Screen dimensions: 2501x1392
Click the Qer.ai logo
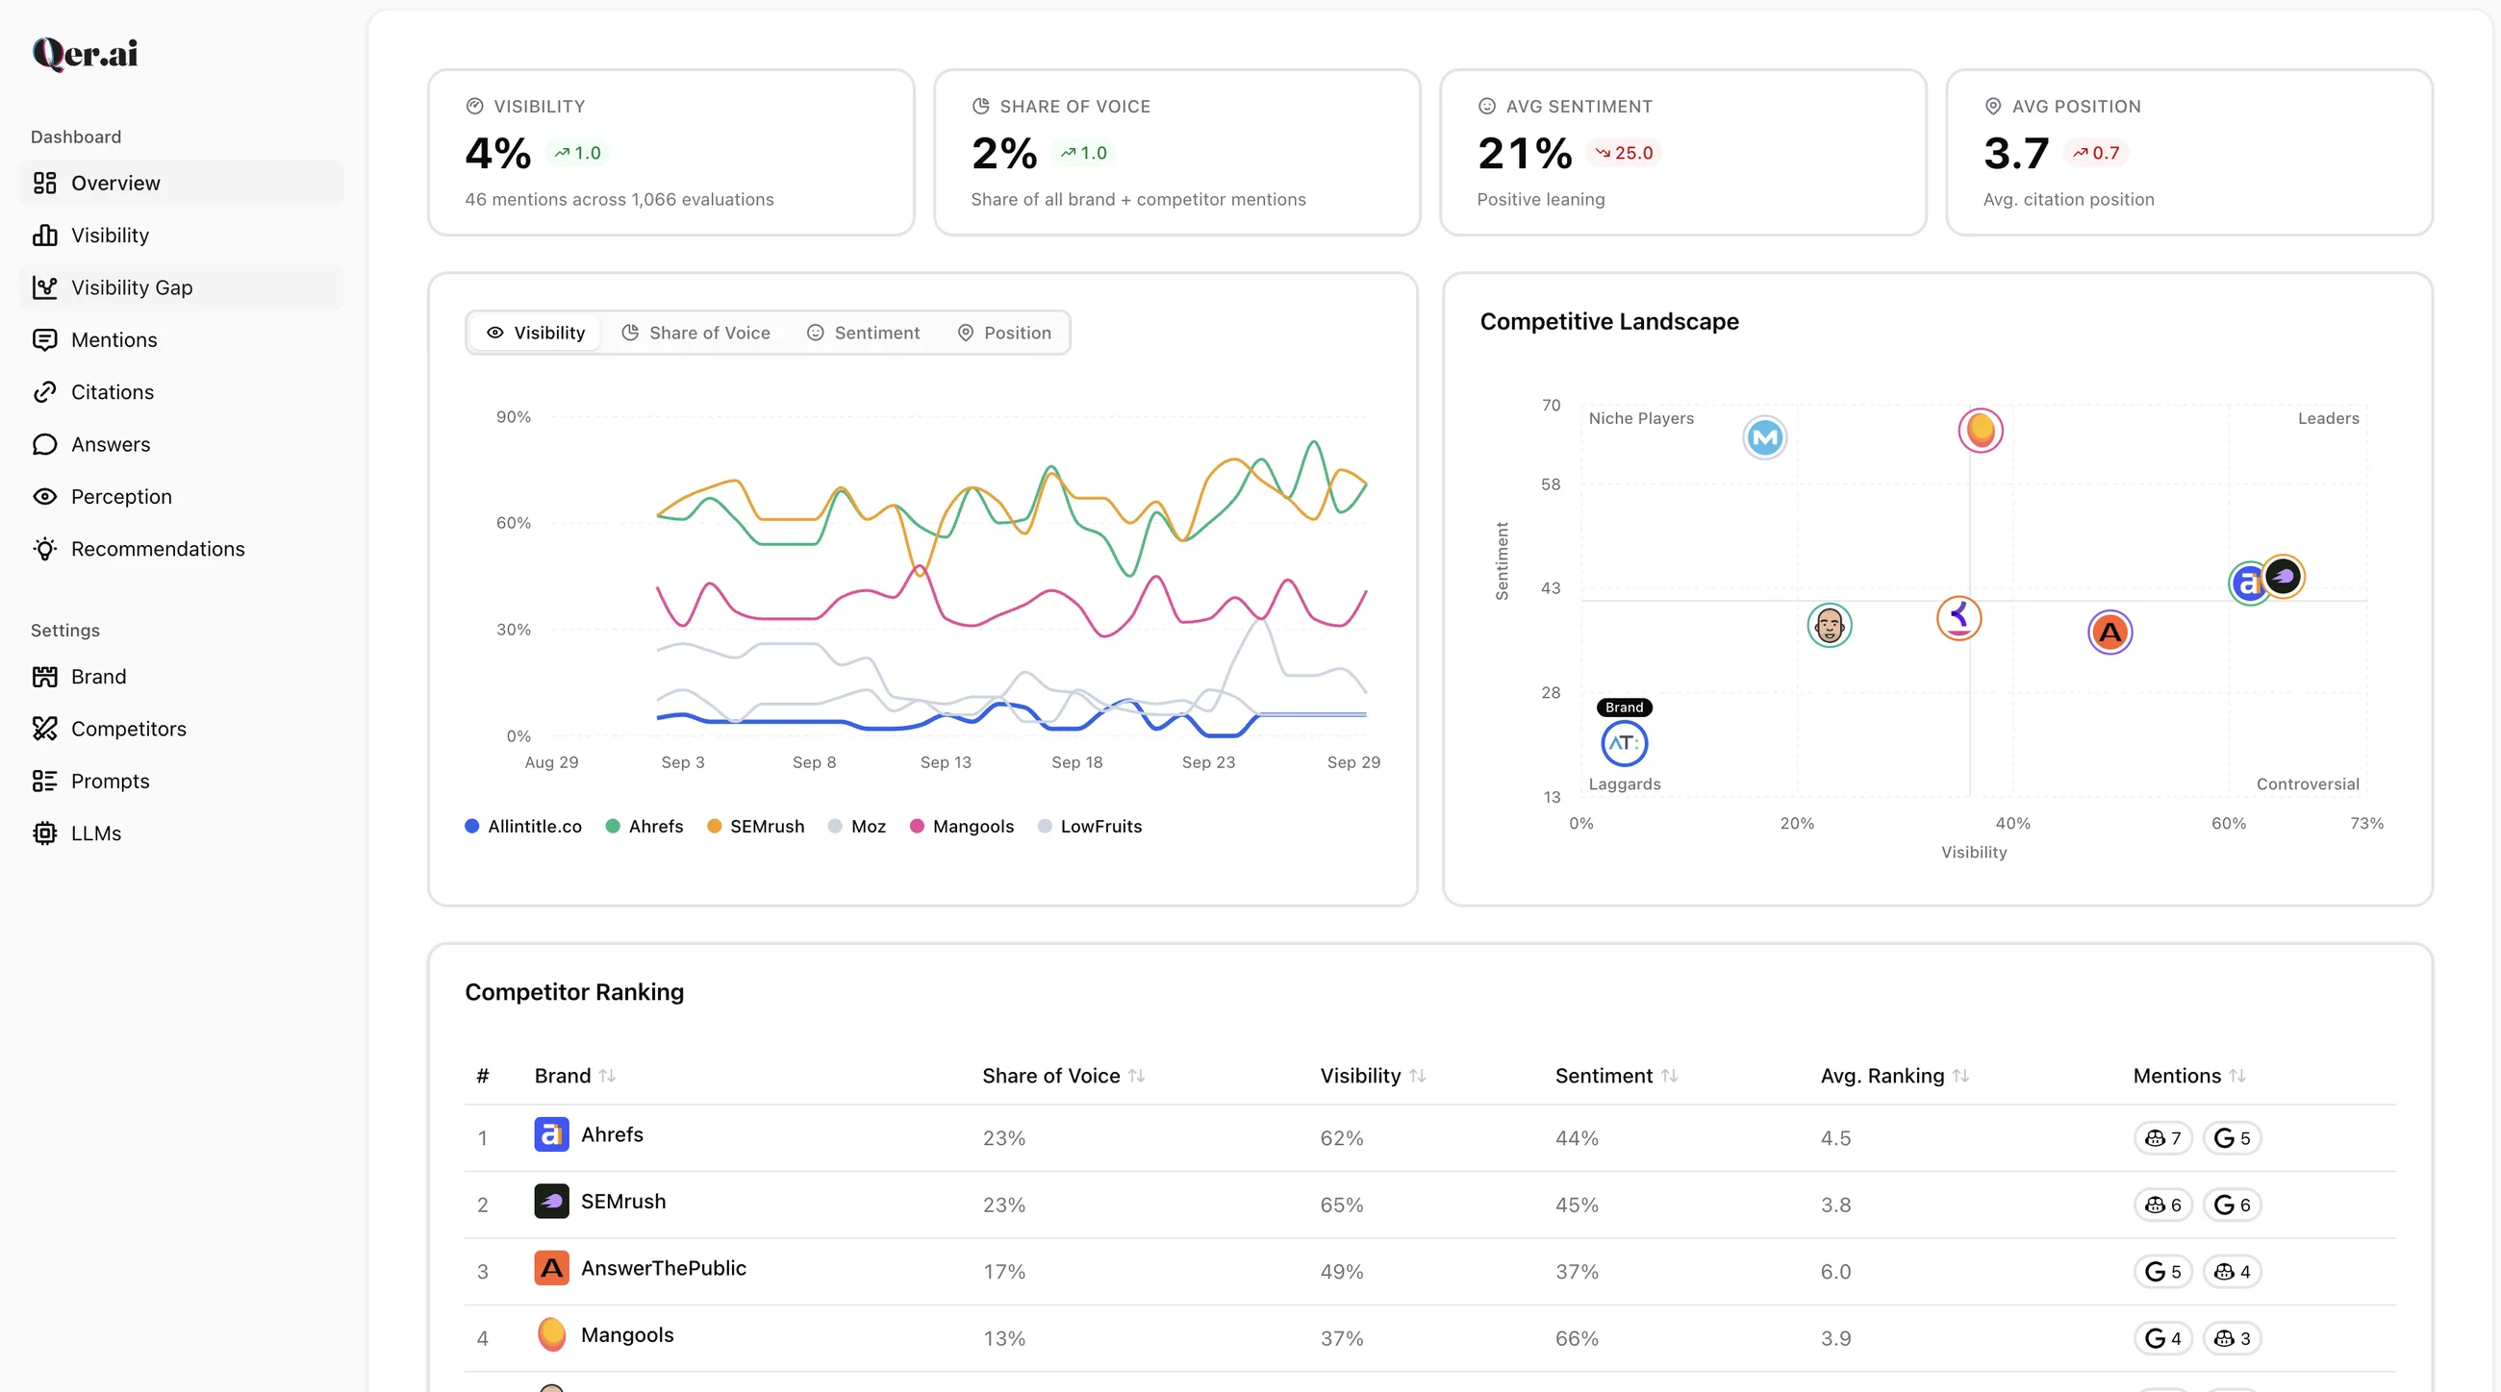[x=86, y=55]
